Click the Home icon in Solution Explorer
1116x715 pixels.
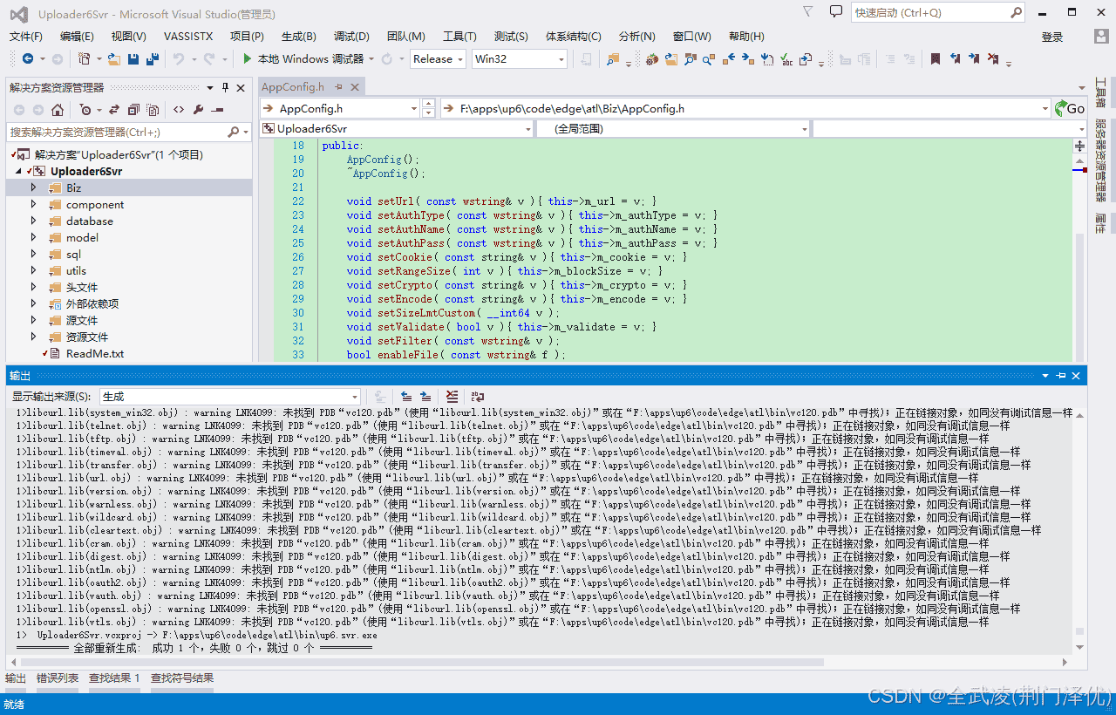(x=58, y=110)
